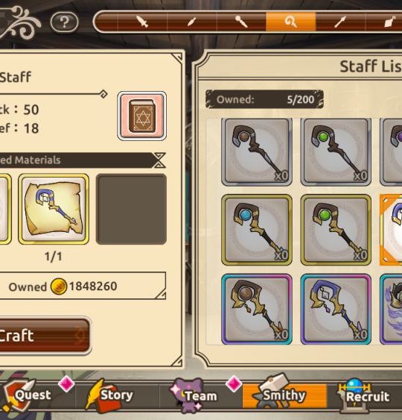Go to the Team menu
This screenshot has width=402, height=420.
click(201, 396)
